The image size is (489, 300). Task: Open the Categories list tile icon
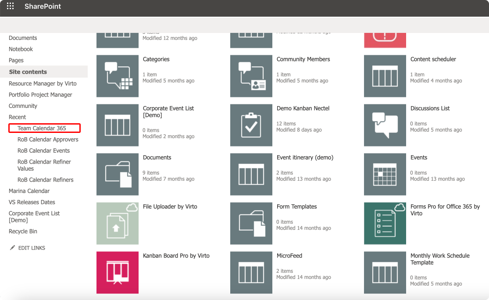(x=118, y=76)
